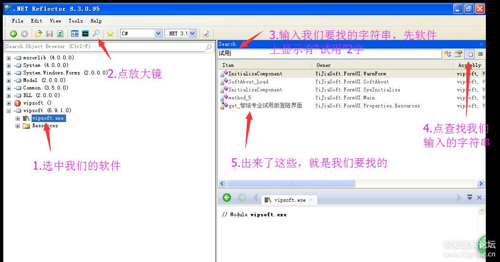Image resolution: width=500 pixels, height=262 pixels.
Task: Select the SoftAbout_Load result
Action: [x=248, y=82]
